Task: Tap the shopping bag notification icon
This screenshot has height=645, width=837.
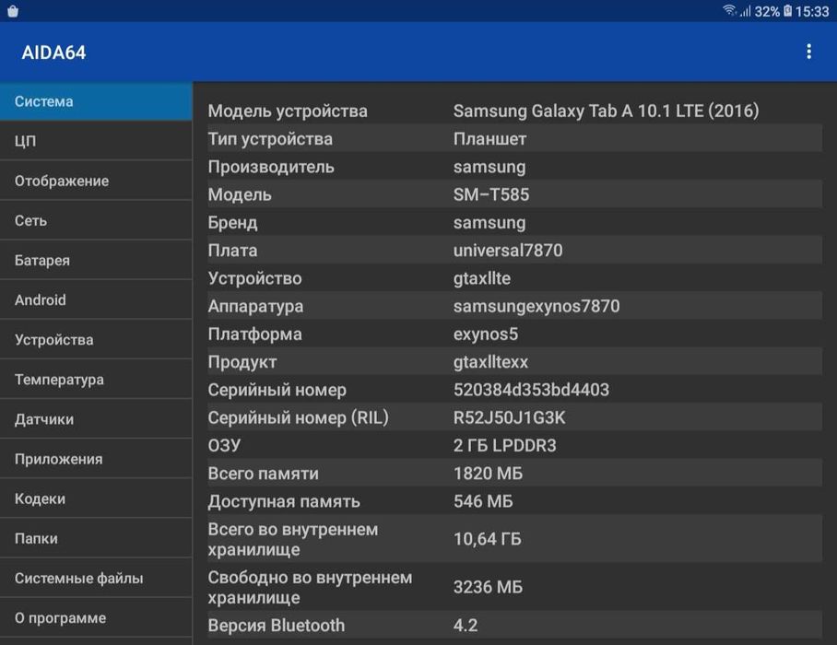Action: (13, 11)
